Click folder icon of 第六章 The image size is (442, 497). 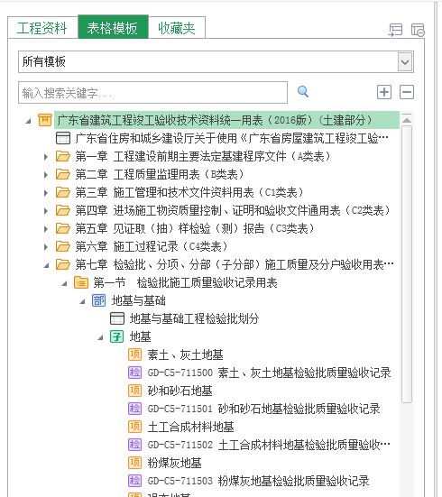[x=63, y=246]
